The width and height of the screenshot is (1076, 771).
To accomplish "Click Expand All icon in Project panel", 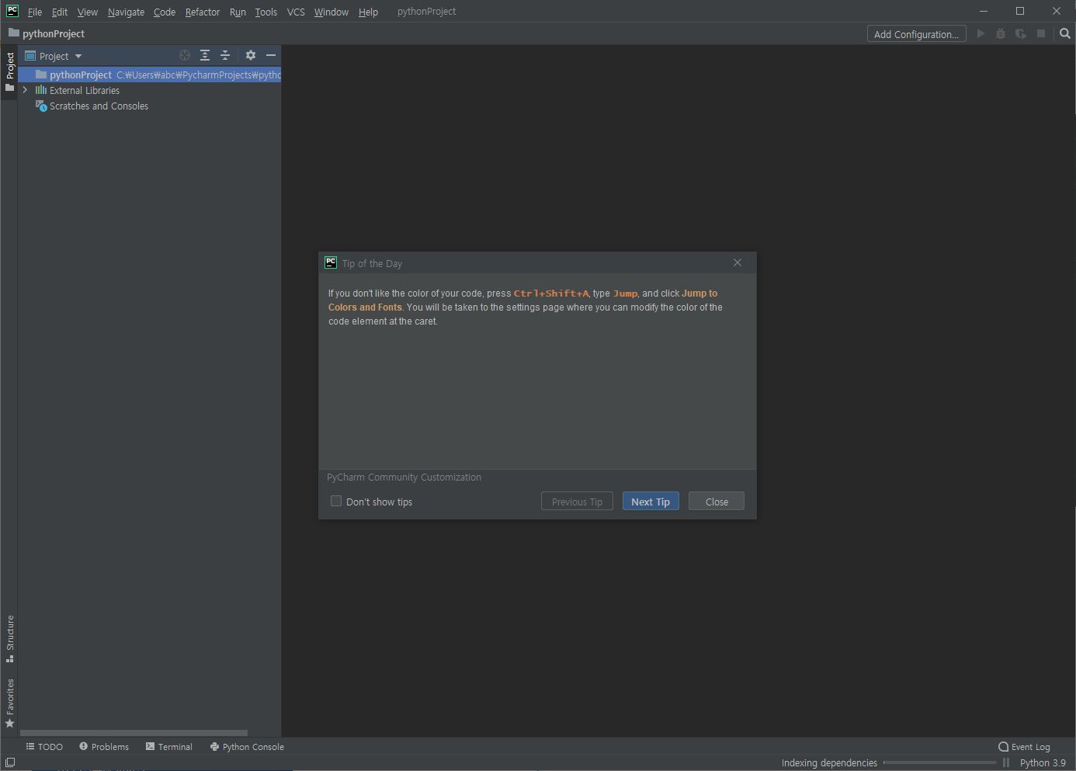I will (x=205, y=55).
